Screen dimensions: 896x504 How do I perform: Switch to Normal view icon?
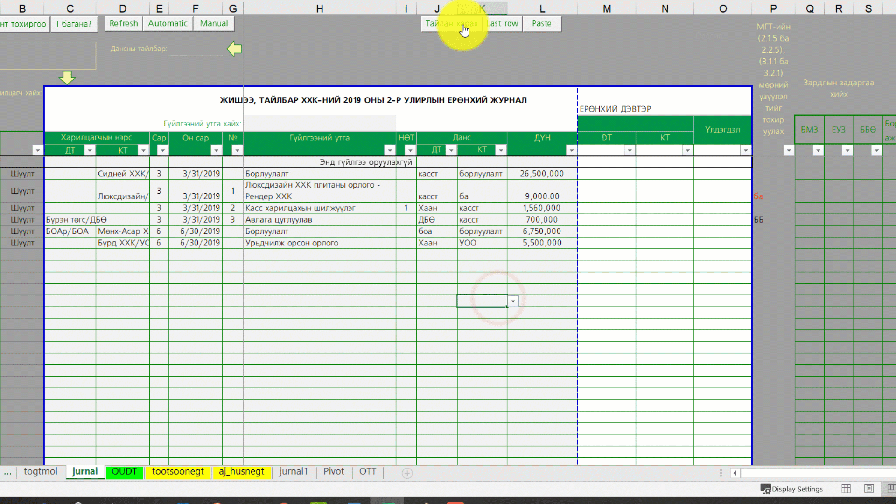(846, 489)
